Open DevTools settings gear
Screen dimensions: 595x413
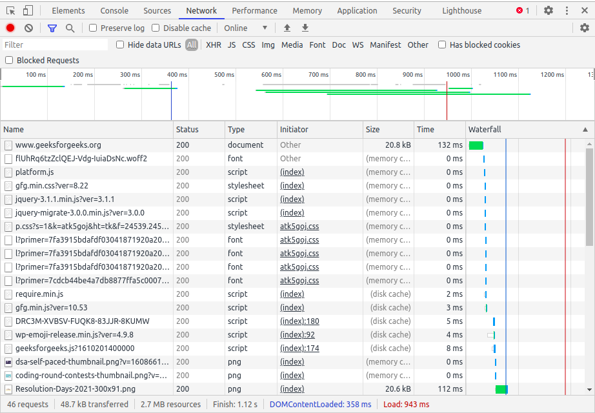point(549,10)
